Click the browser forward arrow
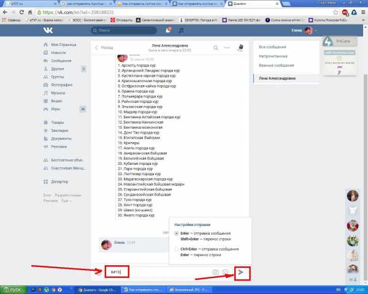The image size is (368, 294). click(x=13, y=12)
